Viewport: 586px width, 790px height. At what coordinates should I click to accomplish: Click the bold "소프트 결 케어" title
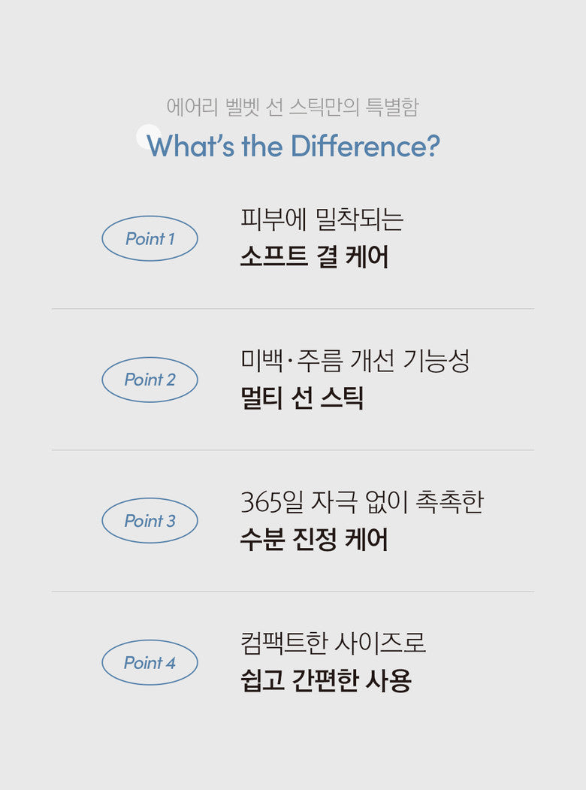314,257
